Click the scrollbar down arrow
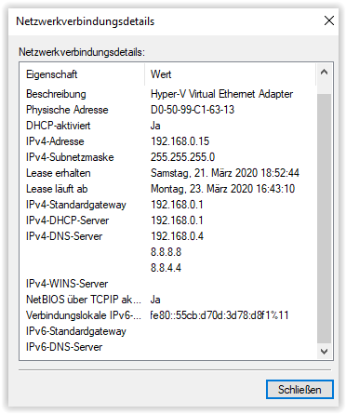The height and width of the screenshot is (414, 346). click(x=324, y=351)
